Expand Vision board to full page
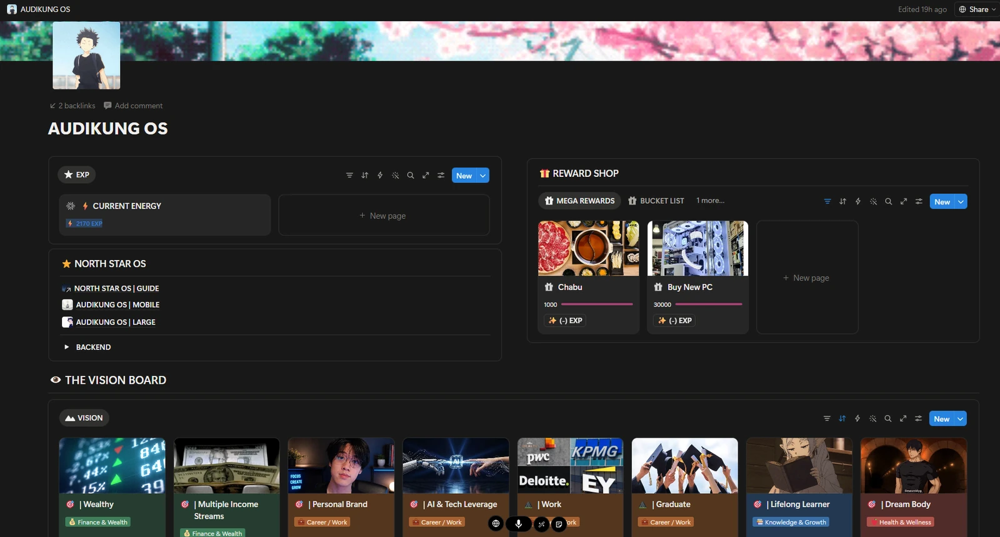 903,419
